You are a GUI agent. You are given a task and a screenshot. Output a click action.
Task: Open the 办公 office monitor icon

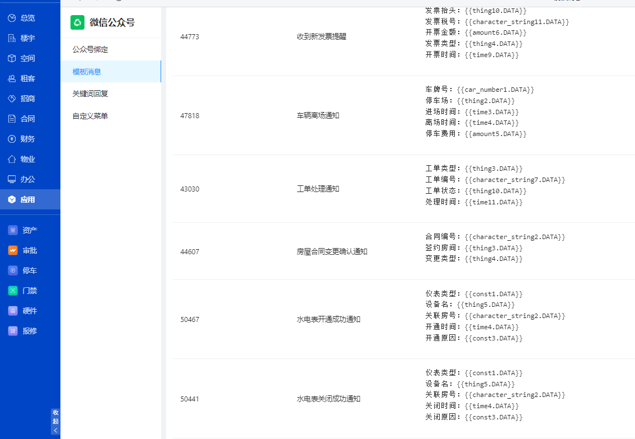(x=12, y=179)
